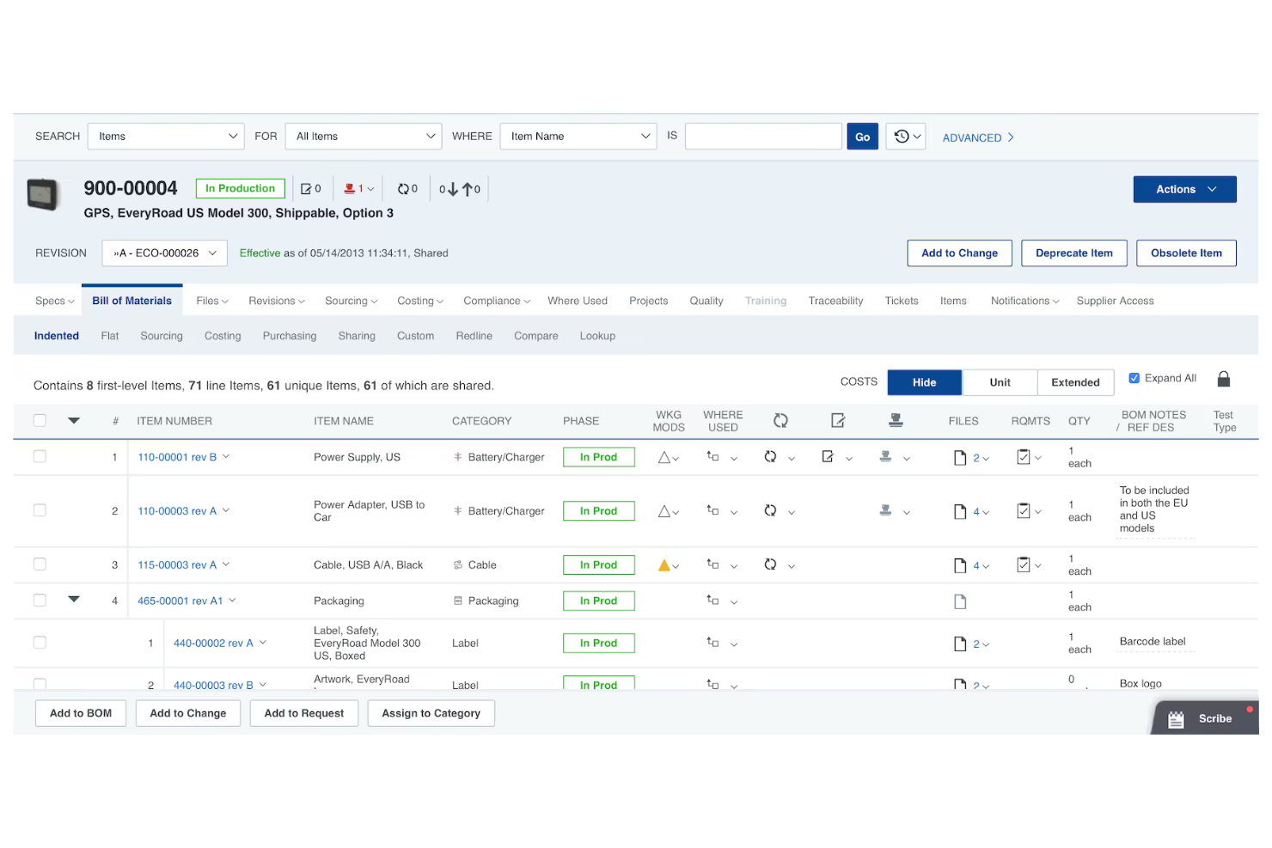Open the Scribe widget at bottom right
1272x848 pixels.
click(x=1203, y=718)
